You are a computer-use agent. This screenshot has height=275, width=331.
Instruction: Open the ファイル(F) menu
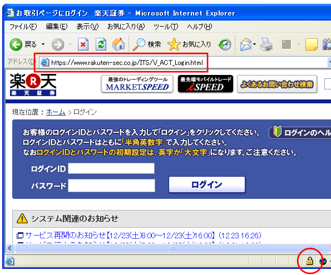click(x=23, y=27)
